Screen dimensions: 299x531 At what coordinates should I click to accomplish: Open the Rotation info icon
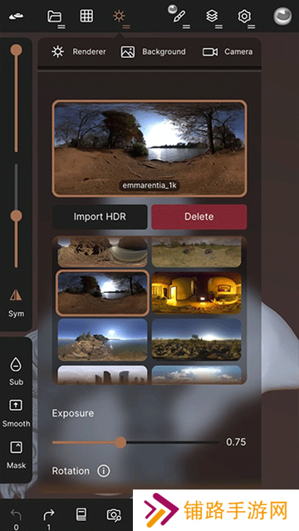coord(103,471)
